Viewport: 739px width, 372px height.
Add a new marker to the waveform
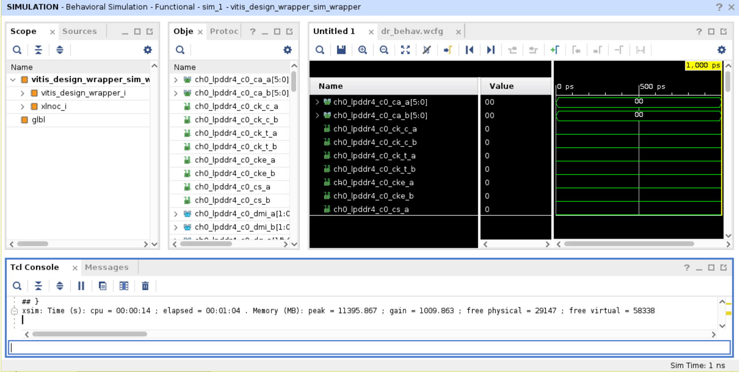[x=555, y=50]
